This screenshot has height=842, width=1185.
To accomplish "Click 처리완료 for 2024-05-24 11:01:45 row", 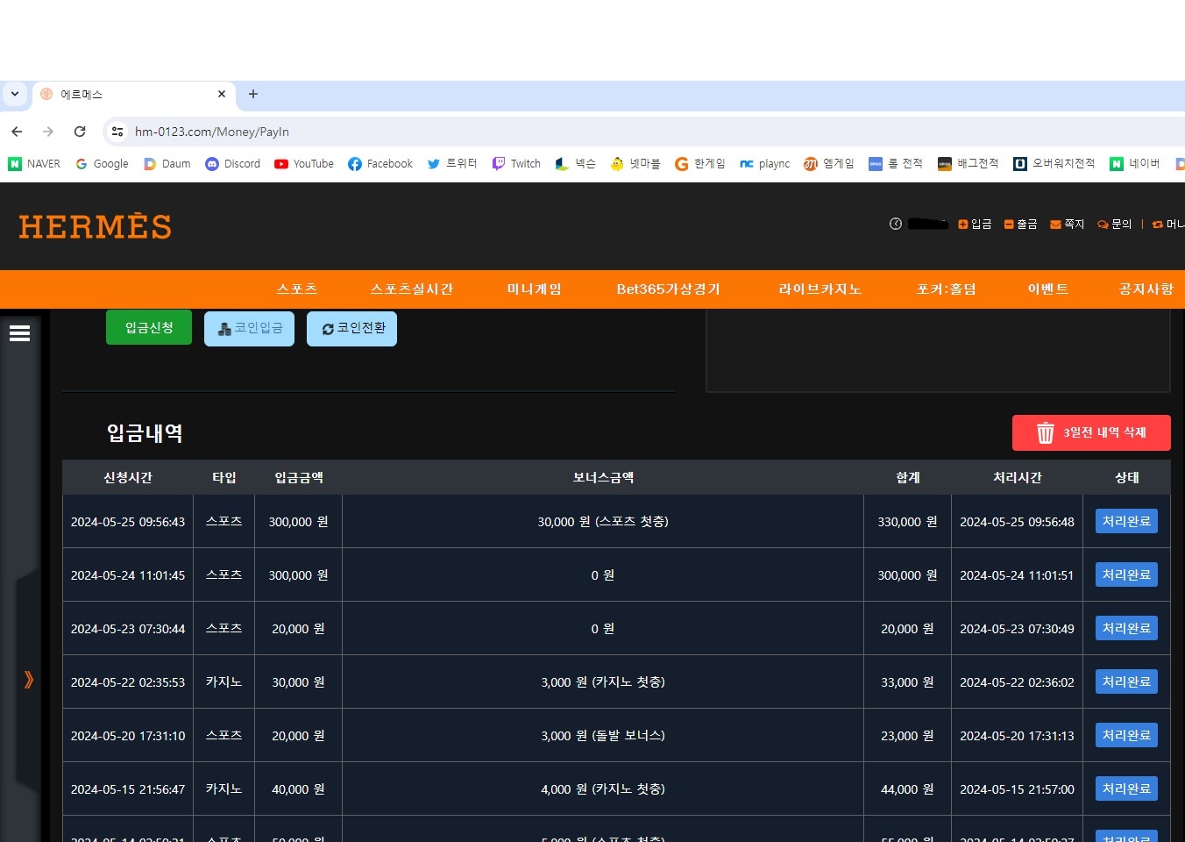I will coord(1126,574).
